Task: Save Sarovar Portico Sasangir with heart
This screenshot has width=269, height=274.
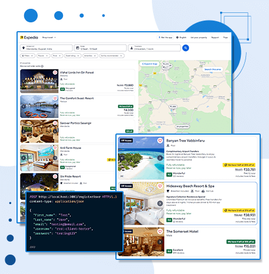Action: 55,123
